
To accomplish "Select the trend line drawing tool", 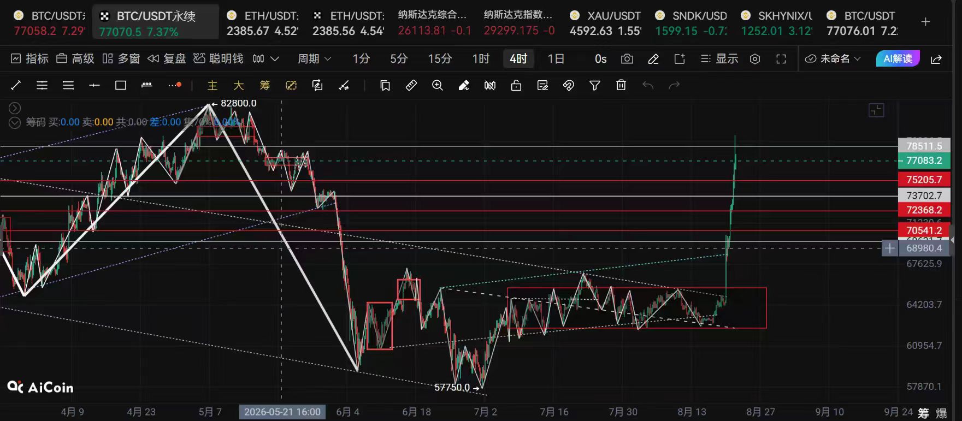I will (16, 85).
